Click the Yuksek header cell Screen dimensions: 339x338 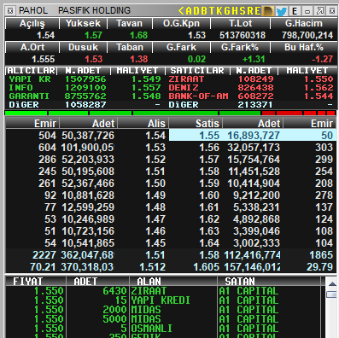pos(83,23)
